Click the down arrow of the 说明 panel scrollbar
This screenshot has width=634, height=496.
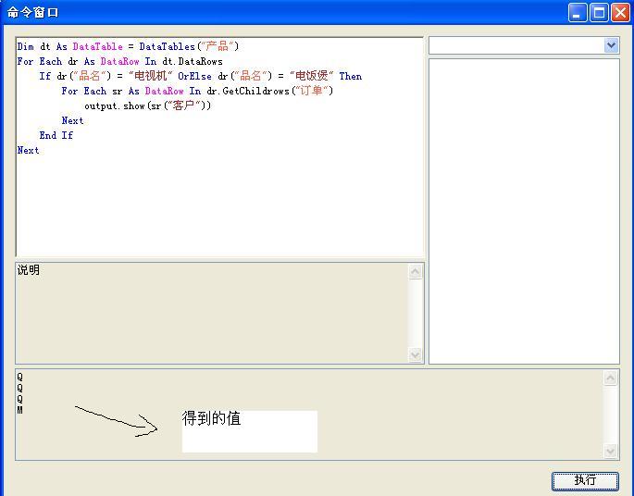coord(415,355)
